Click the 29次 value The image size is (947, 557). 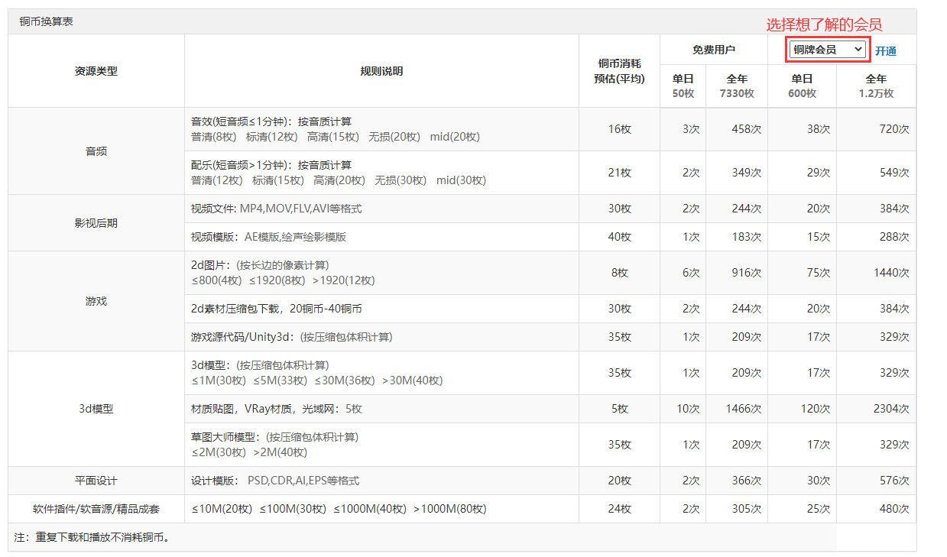819,173
